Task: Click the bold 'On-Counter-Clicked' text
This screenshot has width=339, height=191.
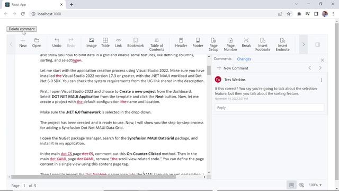Action: (144, 154)
